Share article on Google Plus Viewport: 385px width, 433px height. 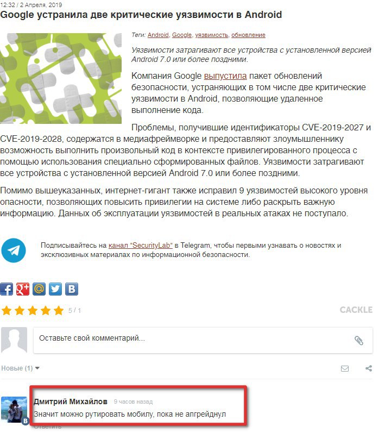[23, 289]
